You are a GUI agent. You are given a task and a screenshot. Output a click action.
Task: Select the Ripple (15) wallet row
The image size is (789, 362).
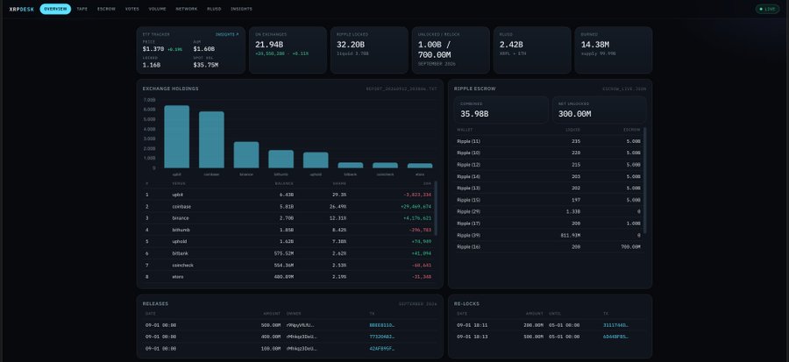coord(549,200)
